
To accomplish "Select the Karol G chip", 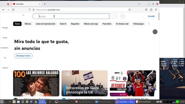I will tap(63, 24).
